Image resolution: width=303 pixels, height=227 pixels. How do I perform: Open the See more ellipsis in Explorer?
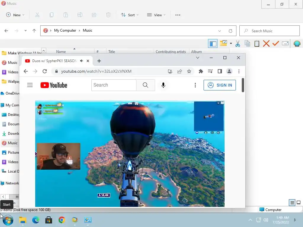coord(178,15)
